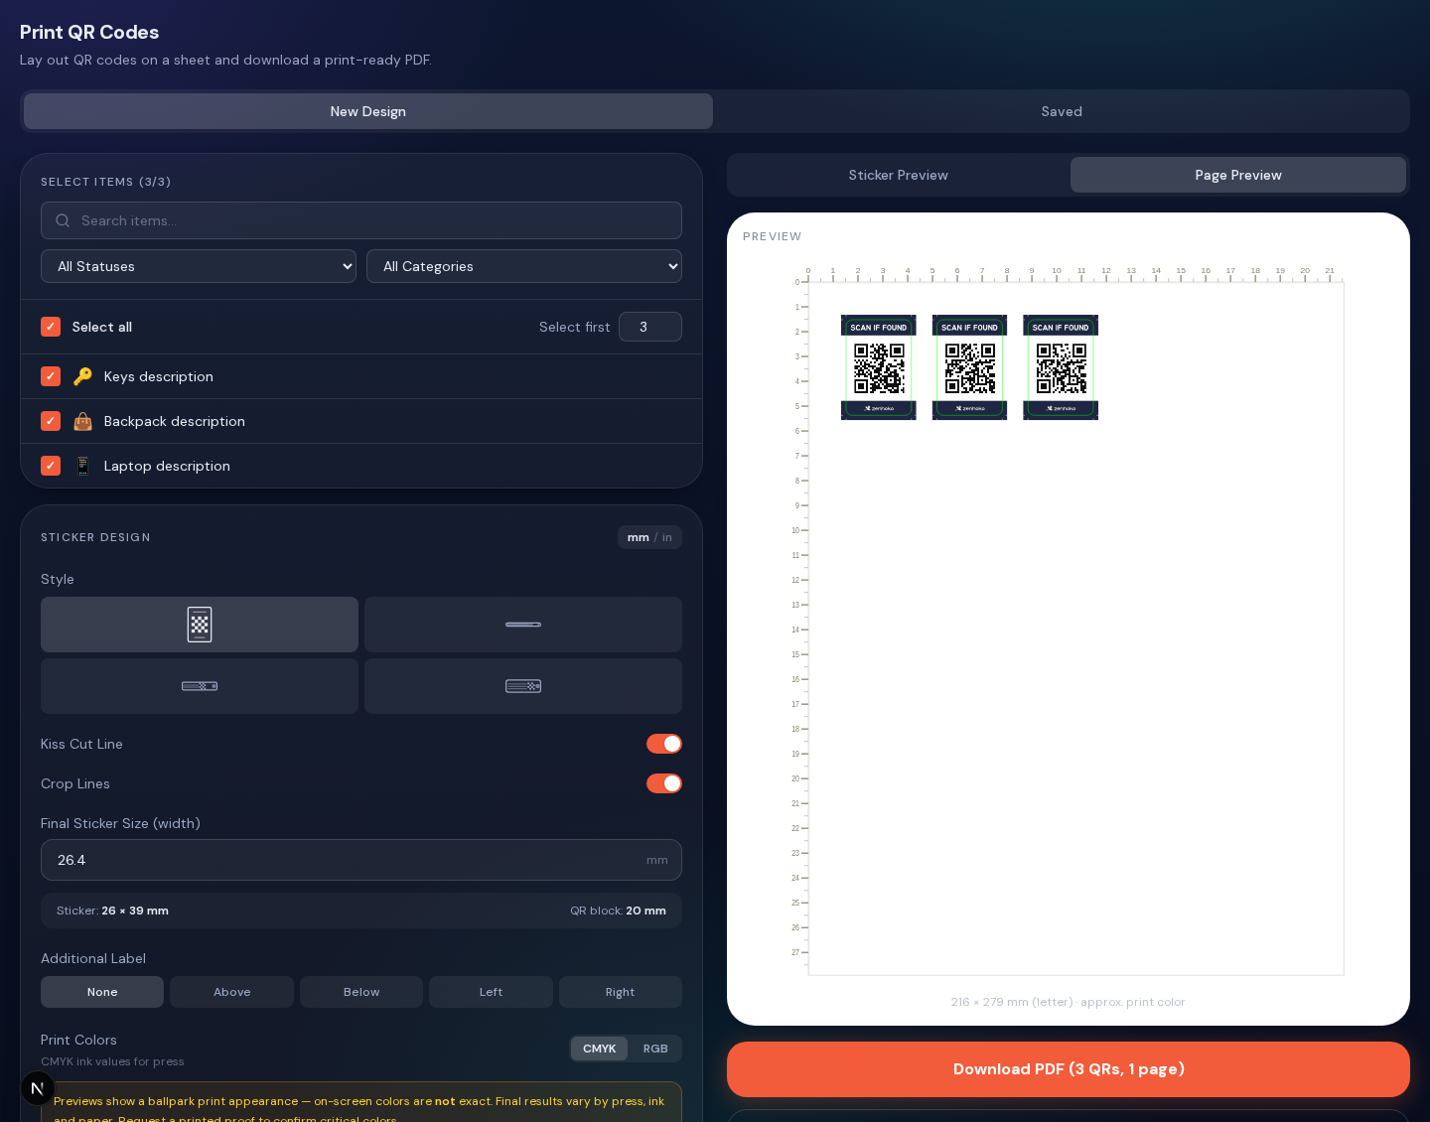
Task: Select the thin strip sticker style
Action: [523, 625]
